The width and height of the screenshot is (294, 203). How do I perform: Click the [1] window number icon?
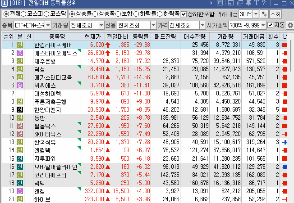pos(5,3)
